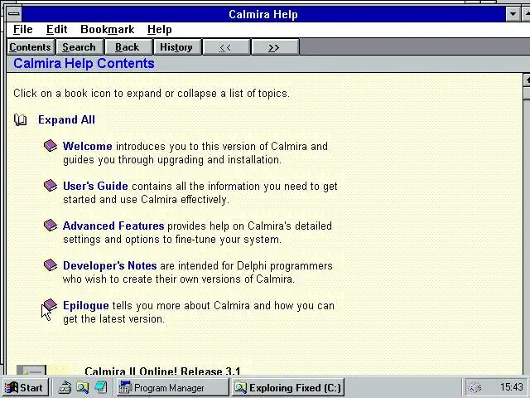
Task: Open the Expand All link
Action: pyautogui.click(x=66, y=119)
